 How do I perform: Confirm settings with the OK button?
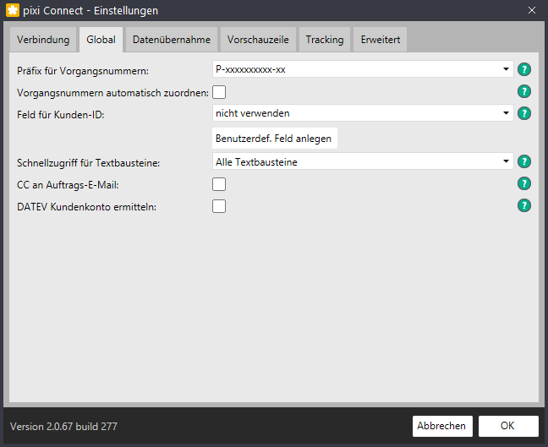click(508, 426)
